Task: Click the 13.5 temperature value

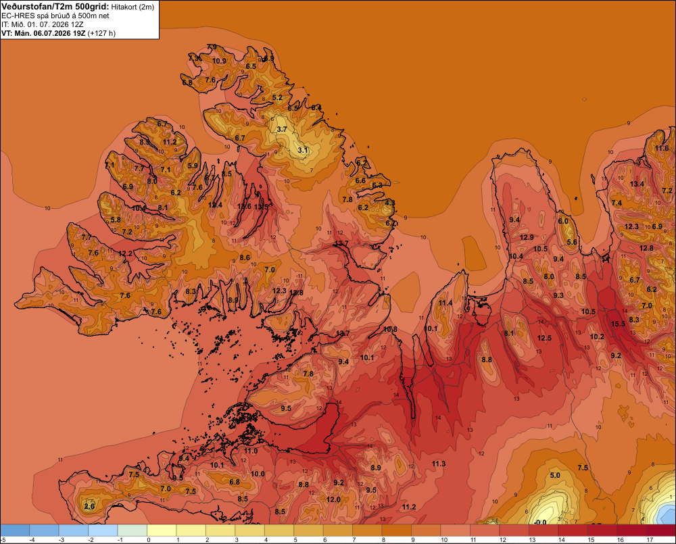Action: tap(261, 207)
